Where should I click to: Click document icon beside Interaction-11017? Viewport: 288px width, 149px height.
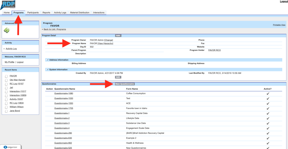[6, 91]
